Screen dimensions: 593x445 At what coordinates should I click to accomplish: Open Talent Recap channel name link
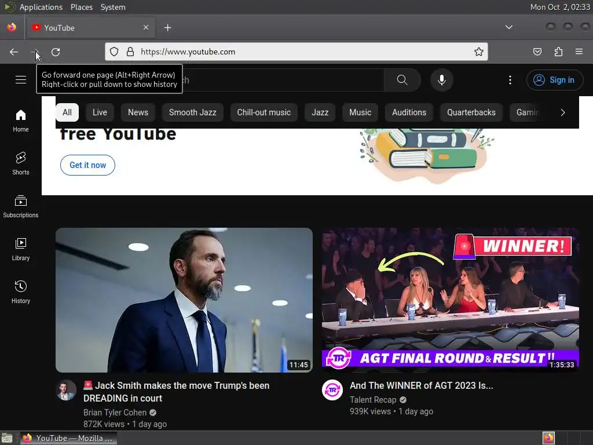(x=373, y=400)
